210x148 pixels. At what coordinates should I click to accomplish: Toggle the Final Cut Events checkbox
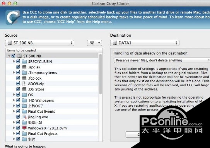(x=18, y=111)
